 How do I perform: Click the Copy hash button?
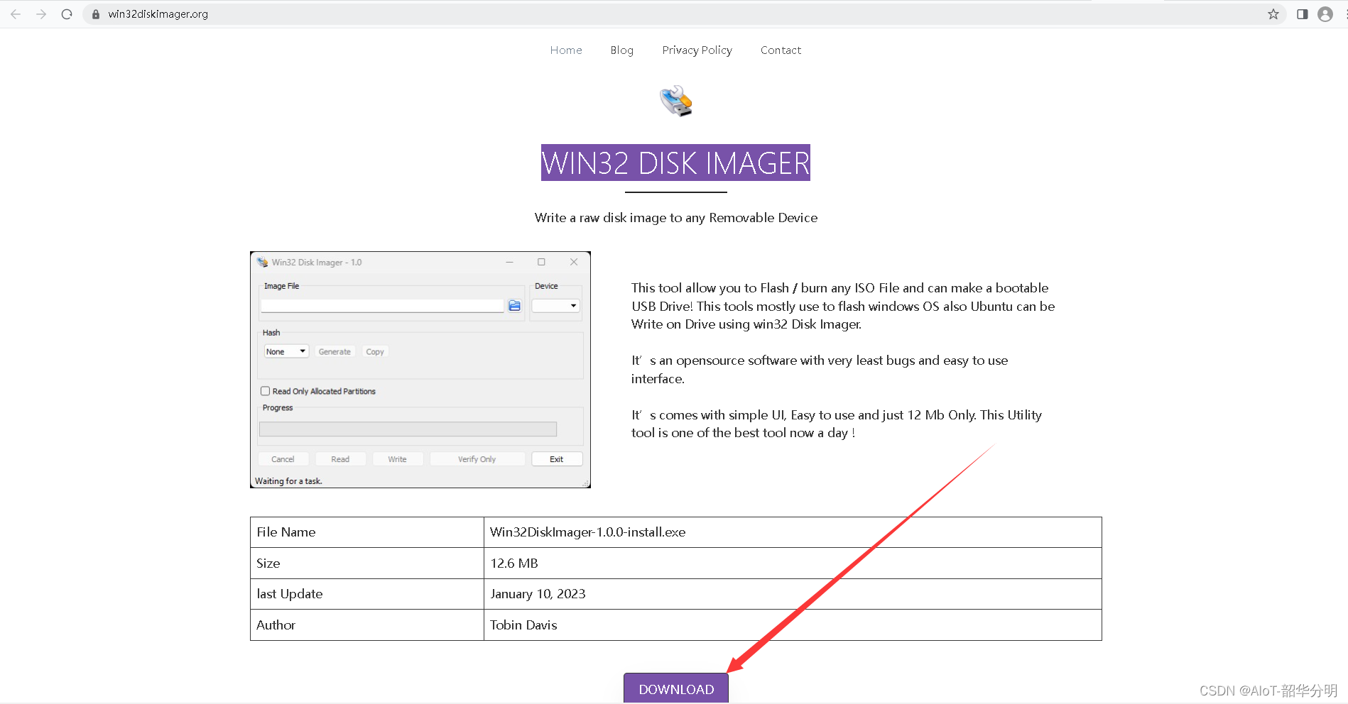tap(375, 351)
